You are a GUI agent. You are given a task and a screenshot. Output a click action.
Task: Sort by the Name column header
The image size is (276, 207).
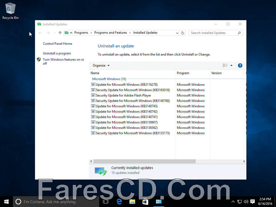132,73
